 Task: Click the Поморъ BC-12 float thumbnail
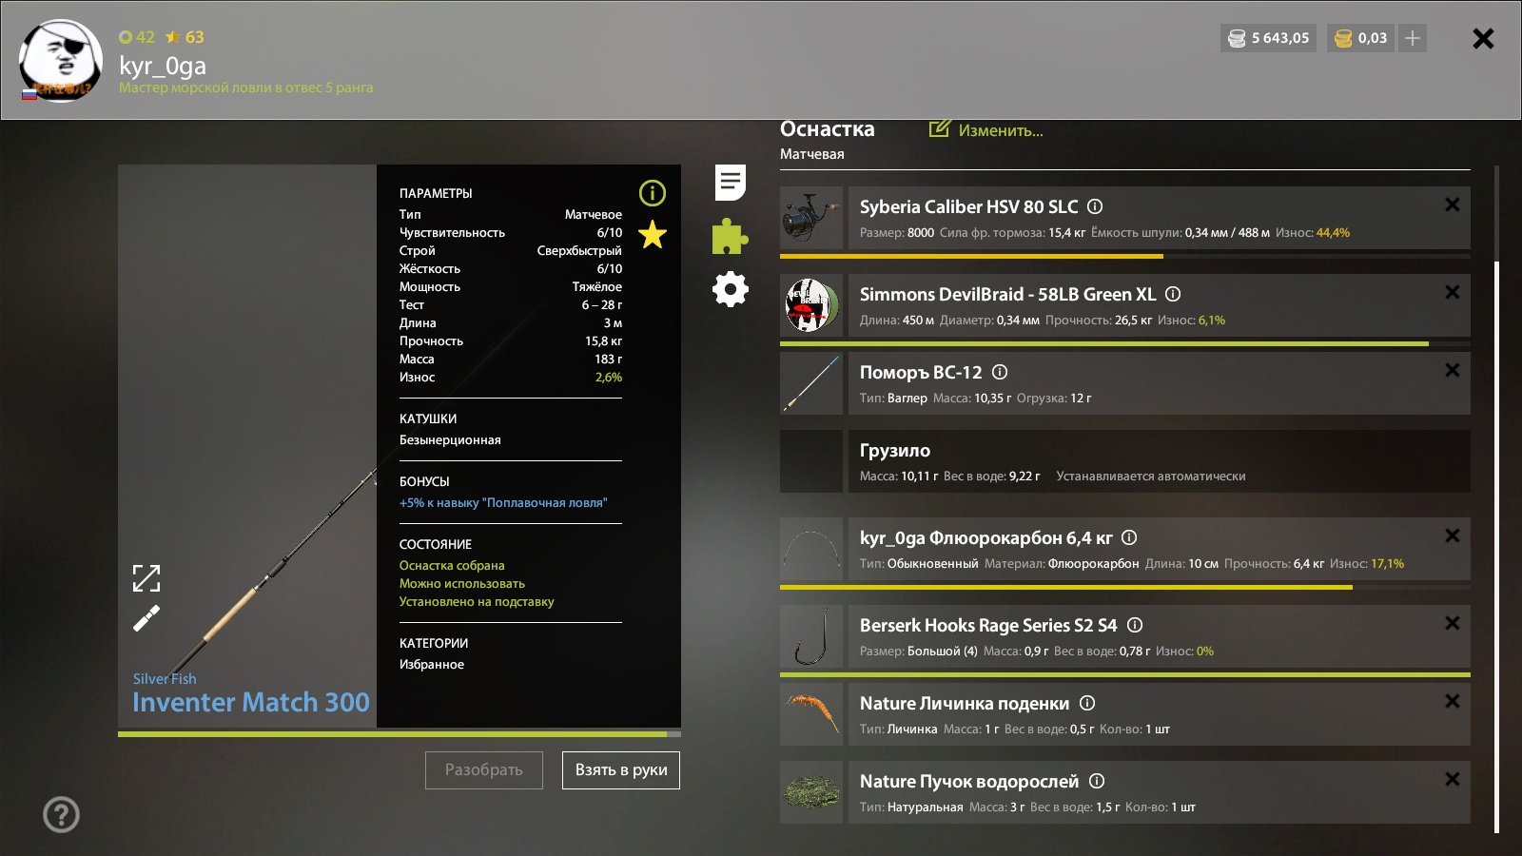pos(811,383)
